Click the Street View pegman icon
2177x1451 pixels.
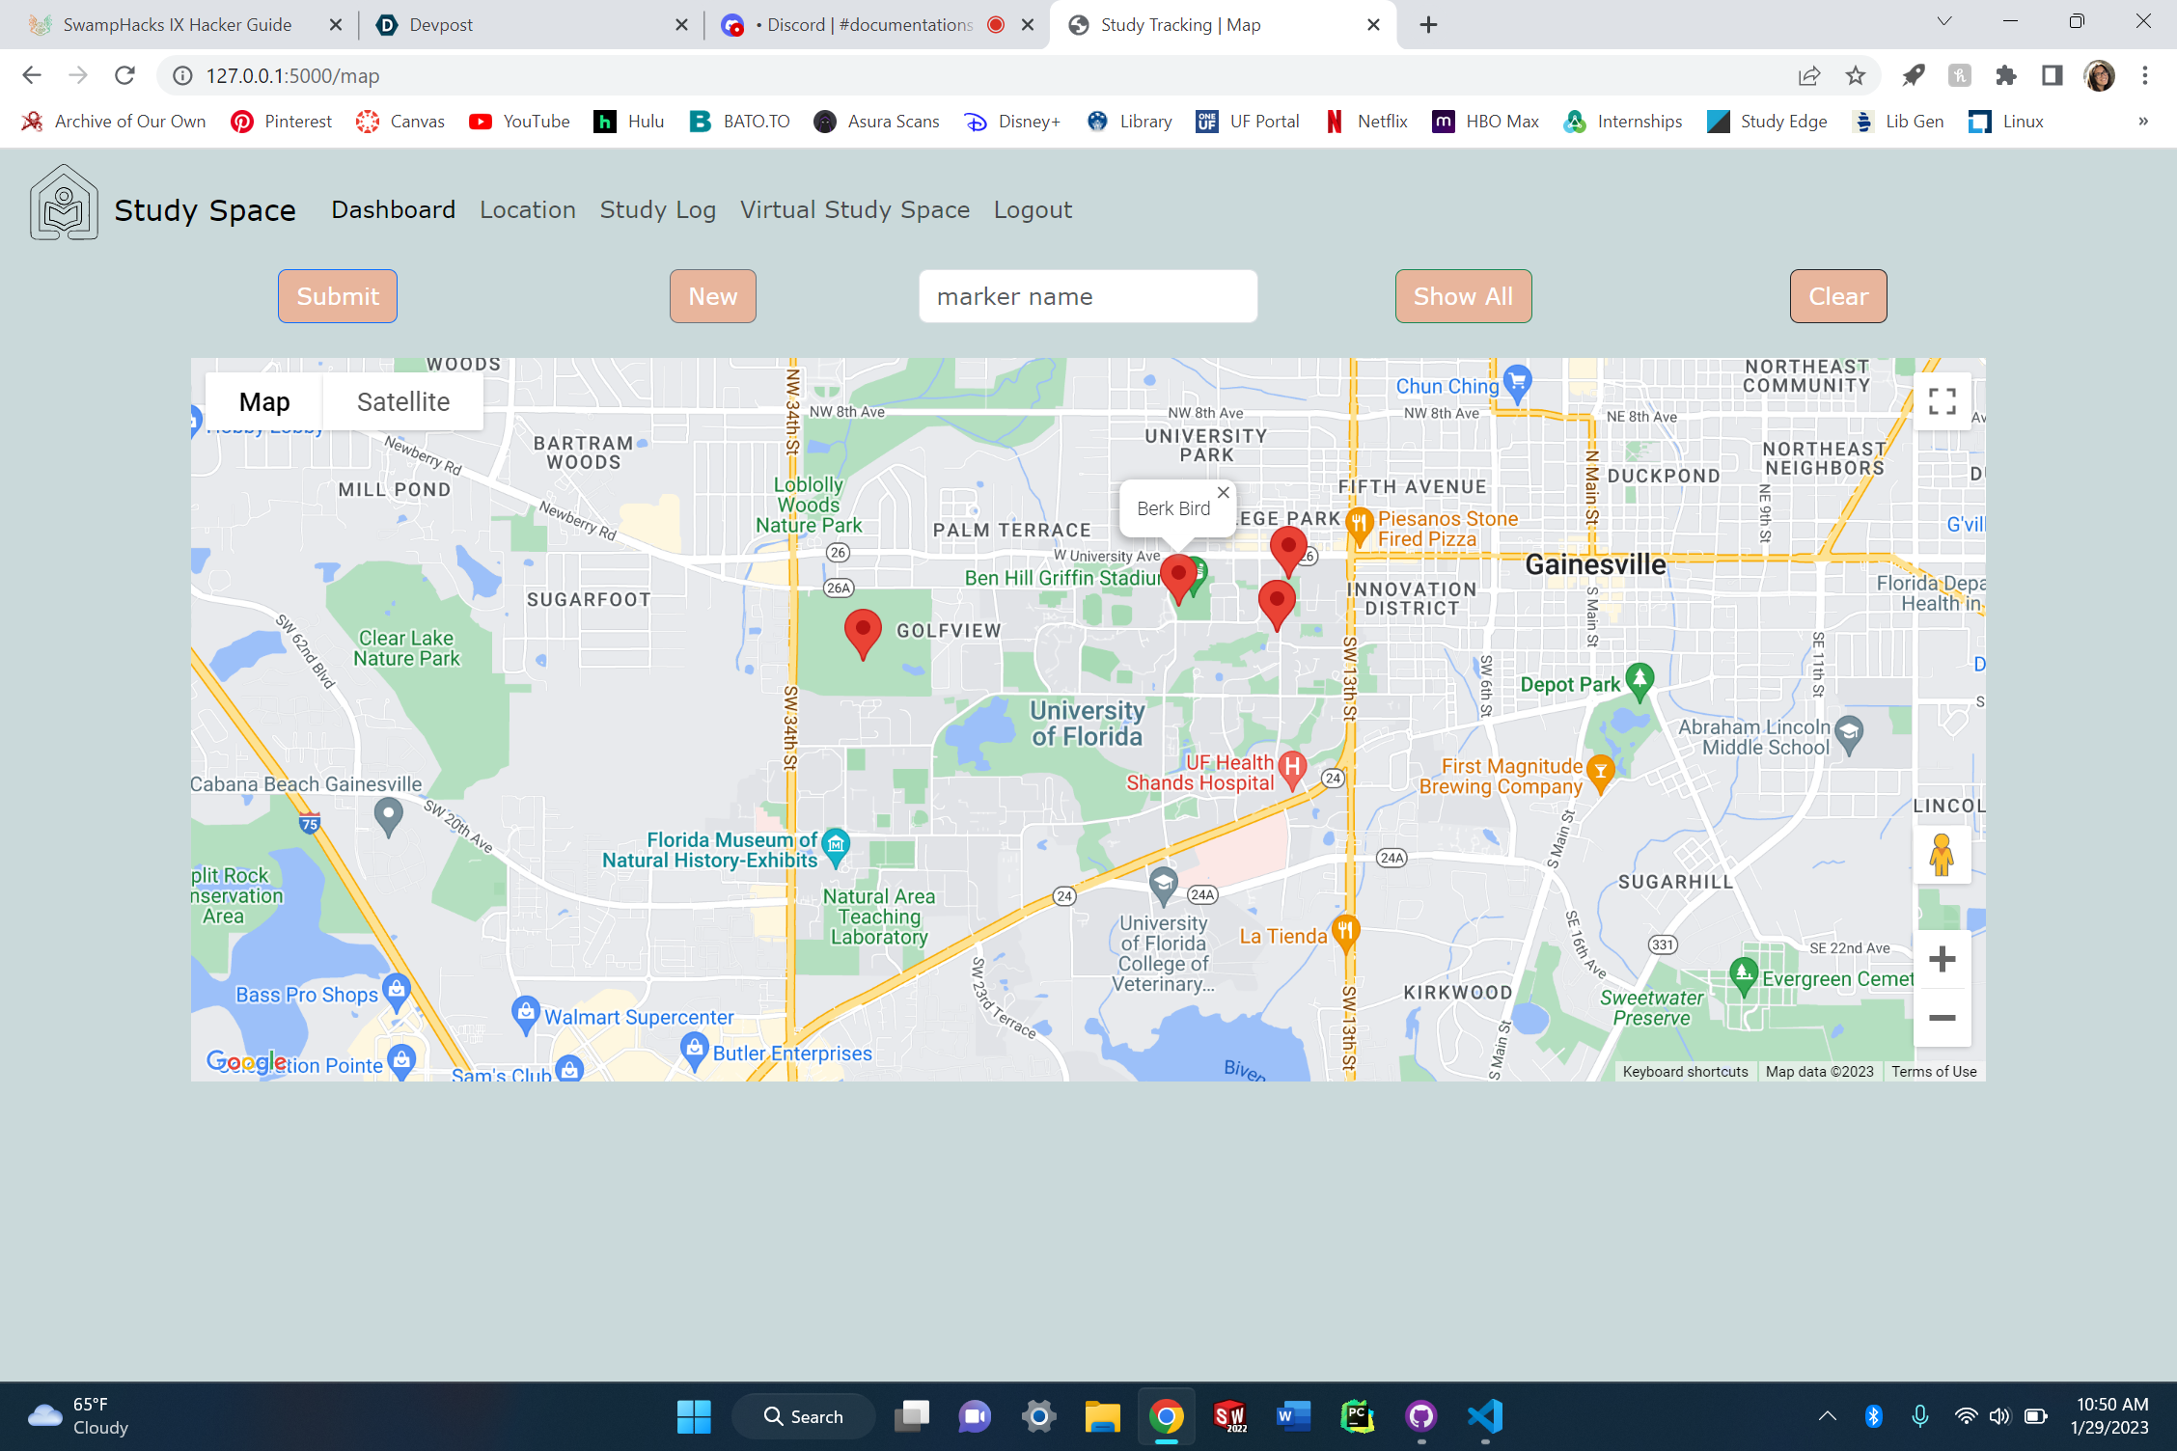coord(1942,855)
